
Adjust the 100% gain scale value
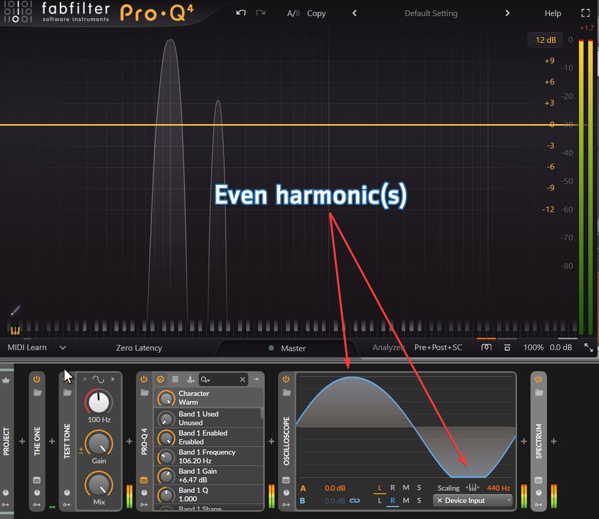click(x=533, y=348)
